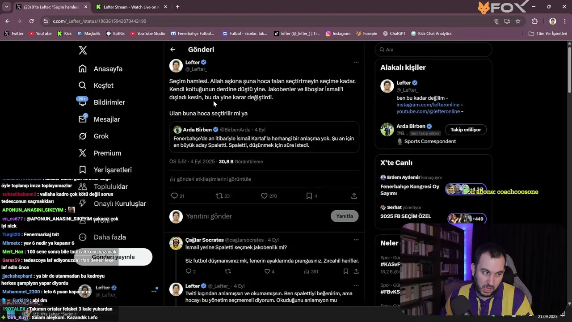
Task: Click browser back button
Action: [x=7, y=21]
